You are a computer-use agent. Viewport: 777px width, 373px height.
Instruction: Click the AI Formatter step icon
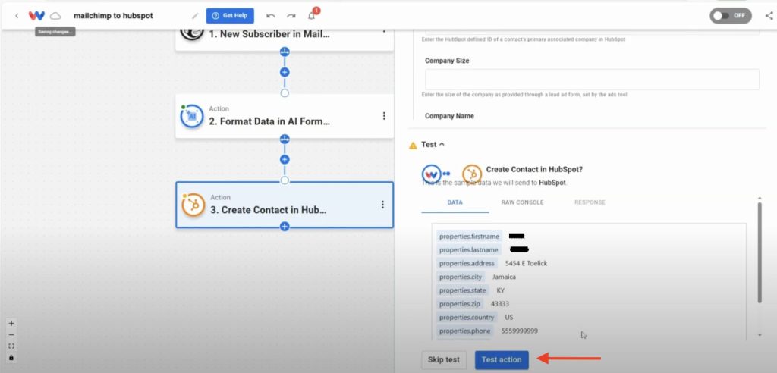pos(192,117)
